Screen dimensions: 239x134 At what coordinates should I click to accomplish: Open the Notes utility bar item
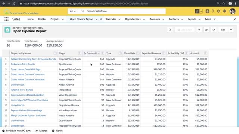click(x=58, y=131)
